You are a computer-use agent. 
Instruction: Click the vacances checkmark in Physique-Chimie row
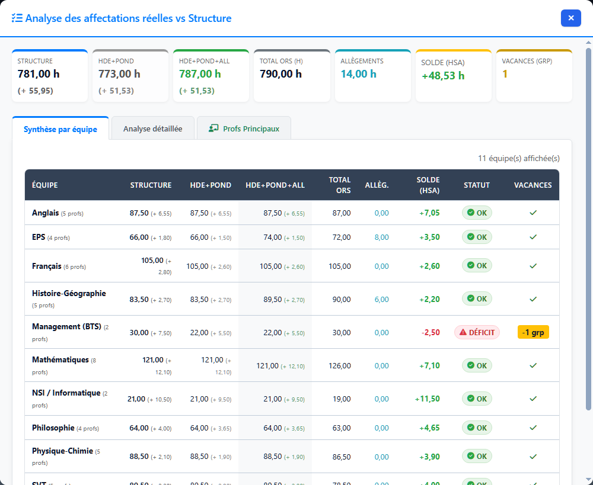(533, 457)
